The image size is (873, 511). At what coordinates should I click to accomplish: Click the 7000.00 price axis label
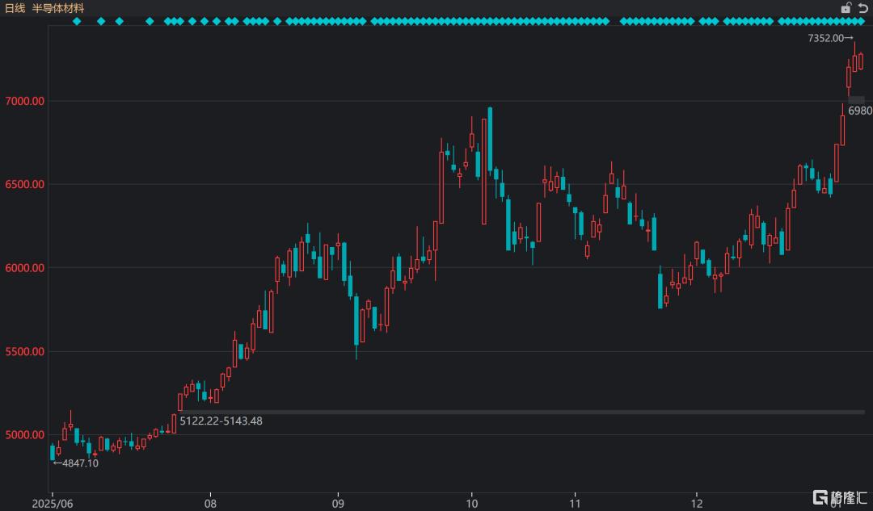coord(23,101)
